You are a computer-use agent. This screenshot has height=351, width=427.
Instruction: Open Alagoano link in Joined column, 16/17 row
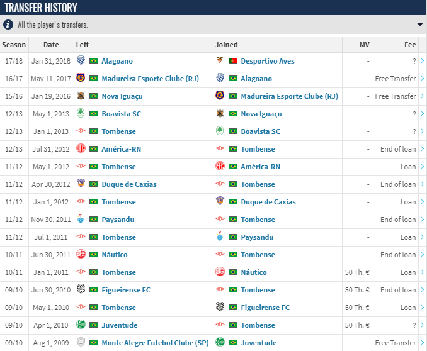click(256, 79)
